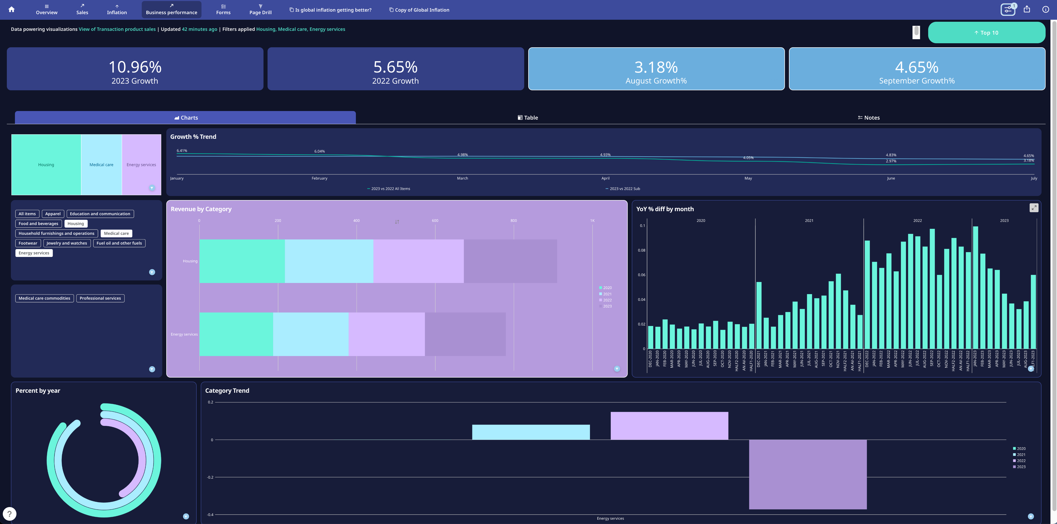Enable the Food and beverages filter chip
This screenshot has width=1057, height=524.
[x=38, y=224]
